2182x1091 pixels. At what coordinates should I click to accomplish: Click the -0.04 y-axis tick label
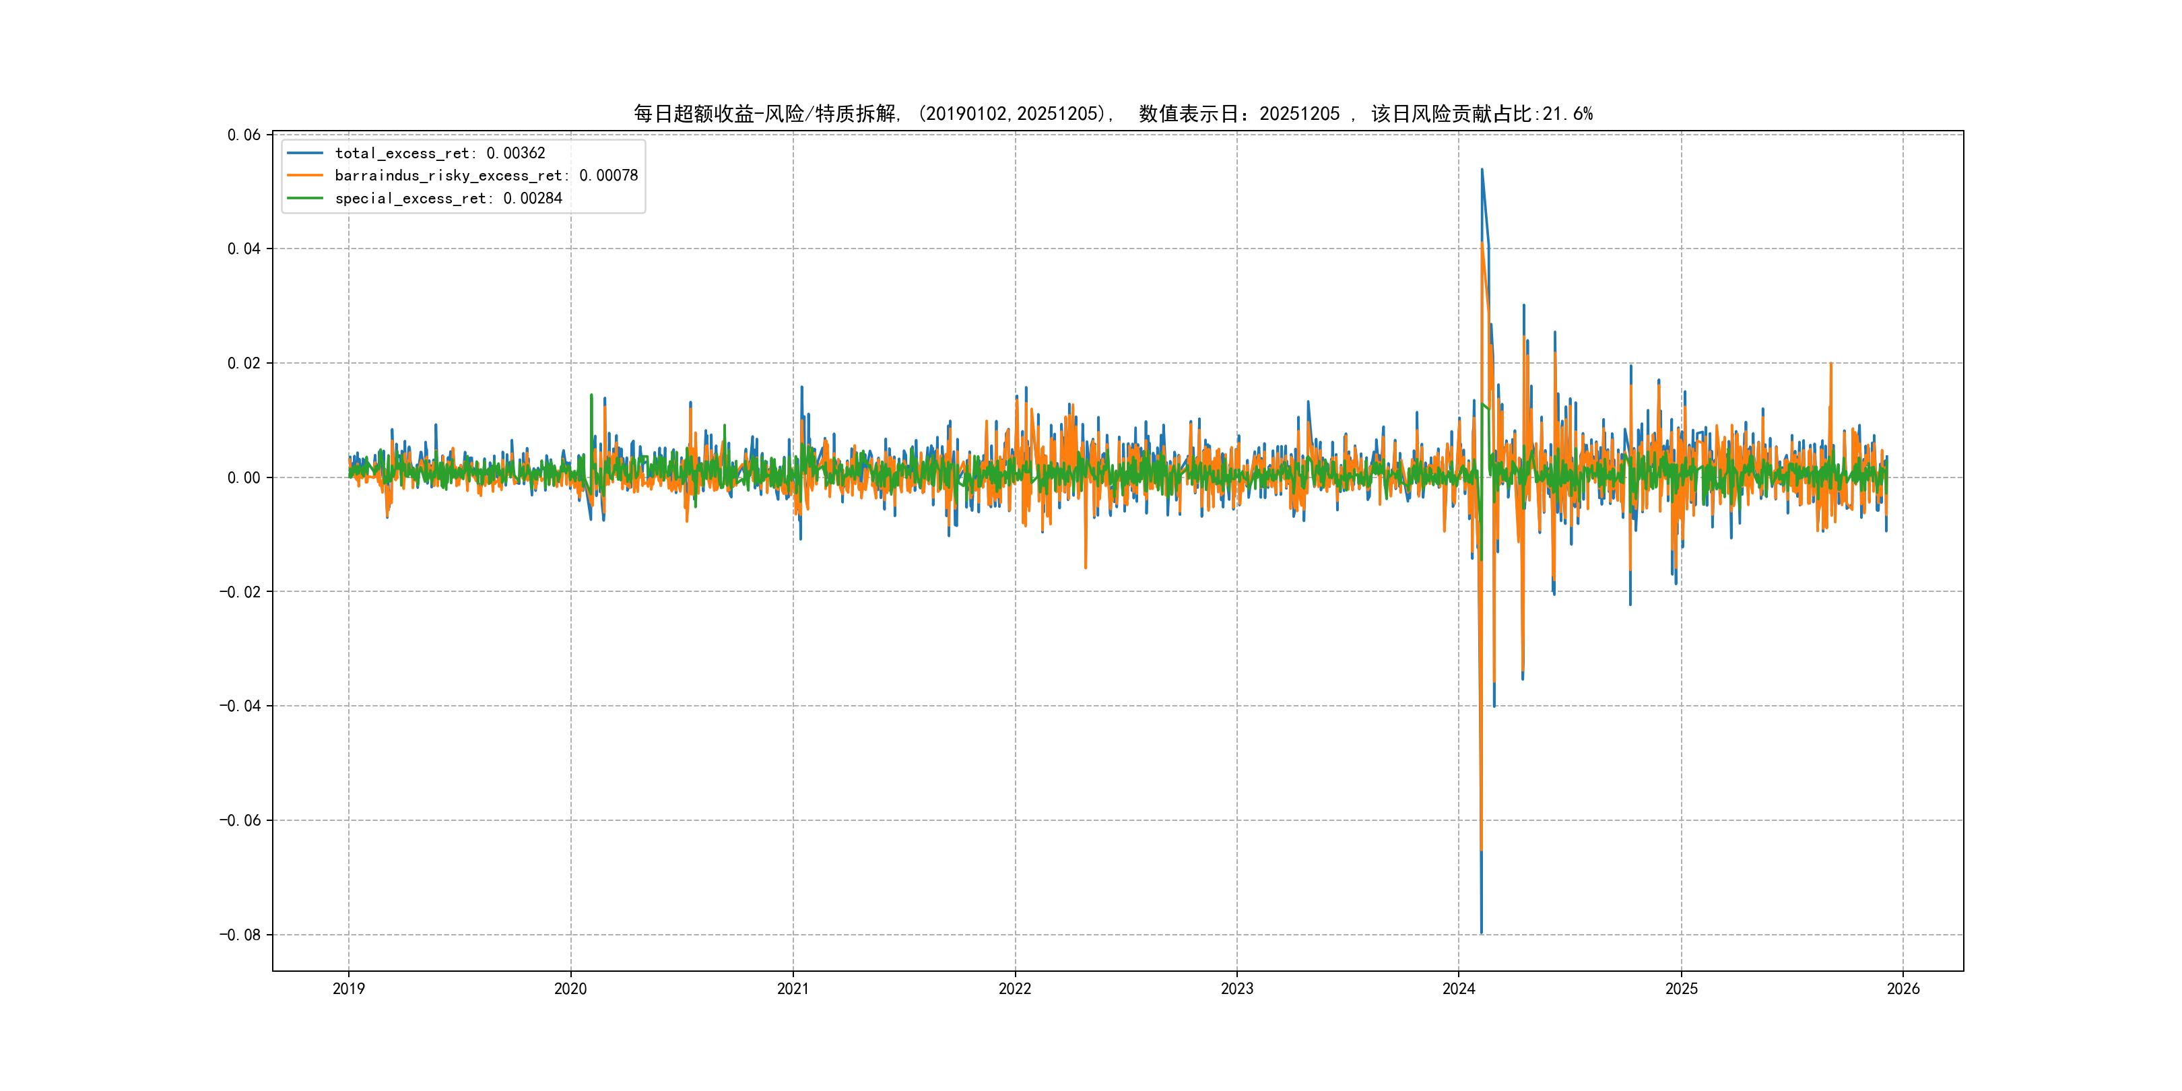point(240,706)
